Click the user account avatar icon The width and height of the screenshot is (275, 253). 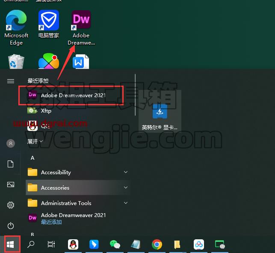11,143
